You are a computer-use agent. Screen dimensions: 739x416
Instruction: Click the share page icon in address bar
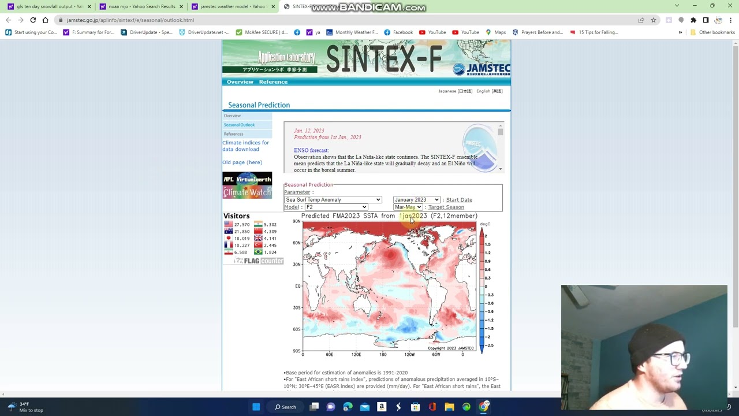[x=641, y=20]
